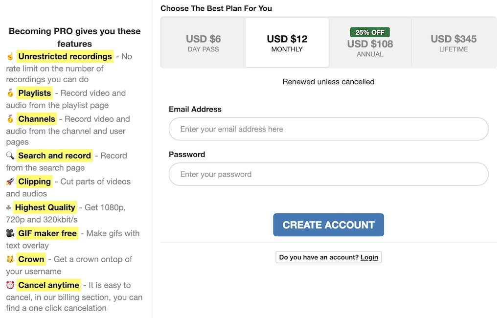Focus the Email Address input field
501x318 pixels.
[328, 129]
